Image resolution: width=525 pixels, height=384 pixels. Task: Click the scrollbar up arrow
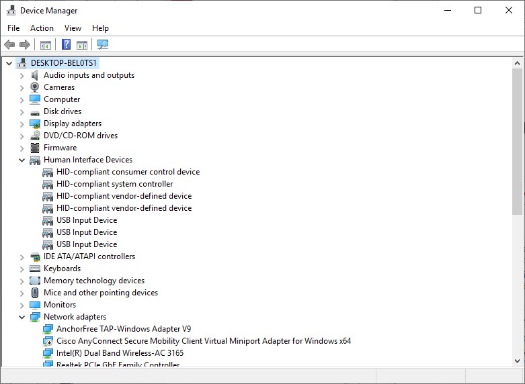[517, 63]
